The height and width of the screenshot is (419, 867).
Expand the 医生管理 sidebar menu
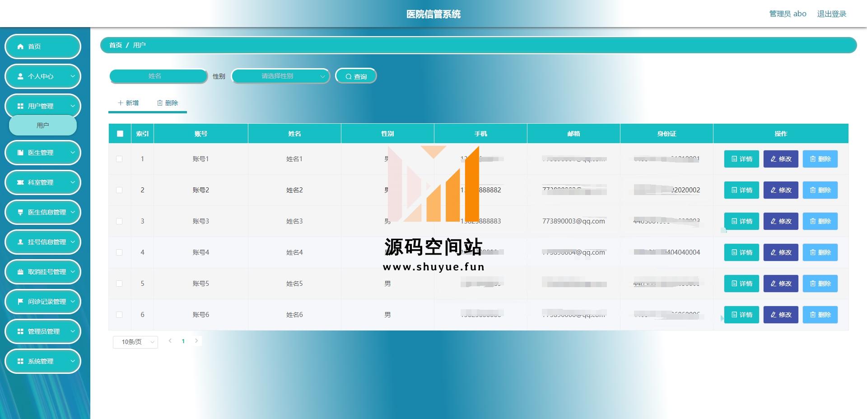(x=43, y=153)
